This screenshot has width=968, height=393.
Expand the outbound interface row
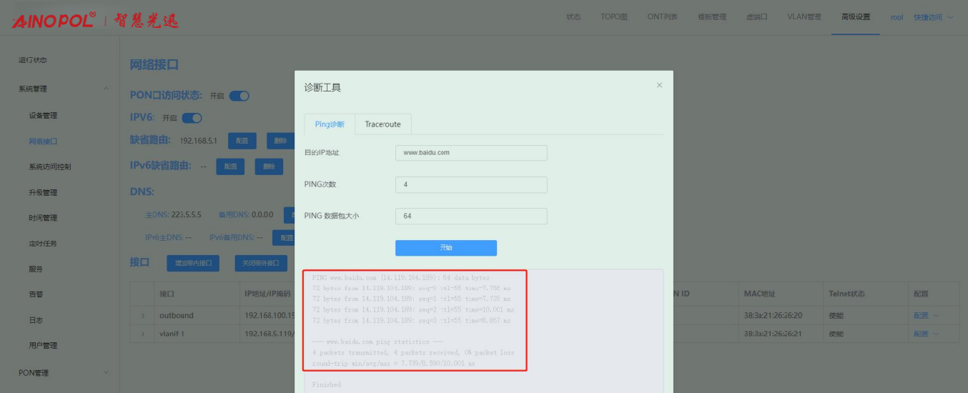[x=142, y=315]
